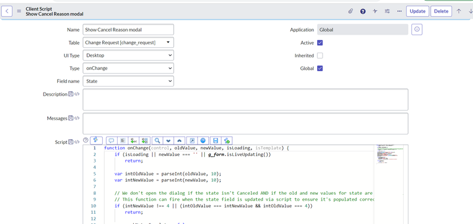Go to previous record up arrow
Image resolution: width=473 pixels, height=224 pixels.
(x=459, y=11)
